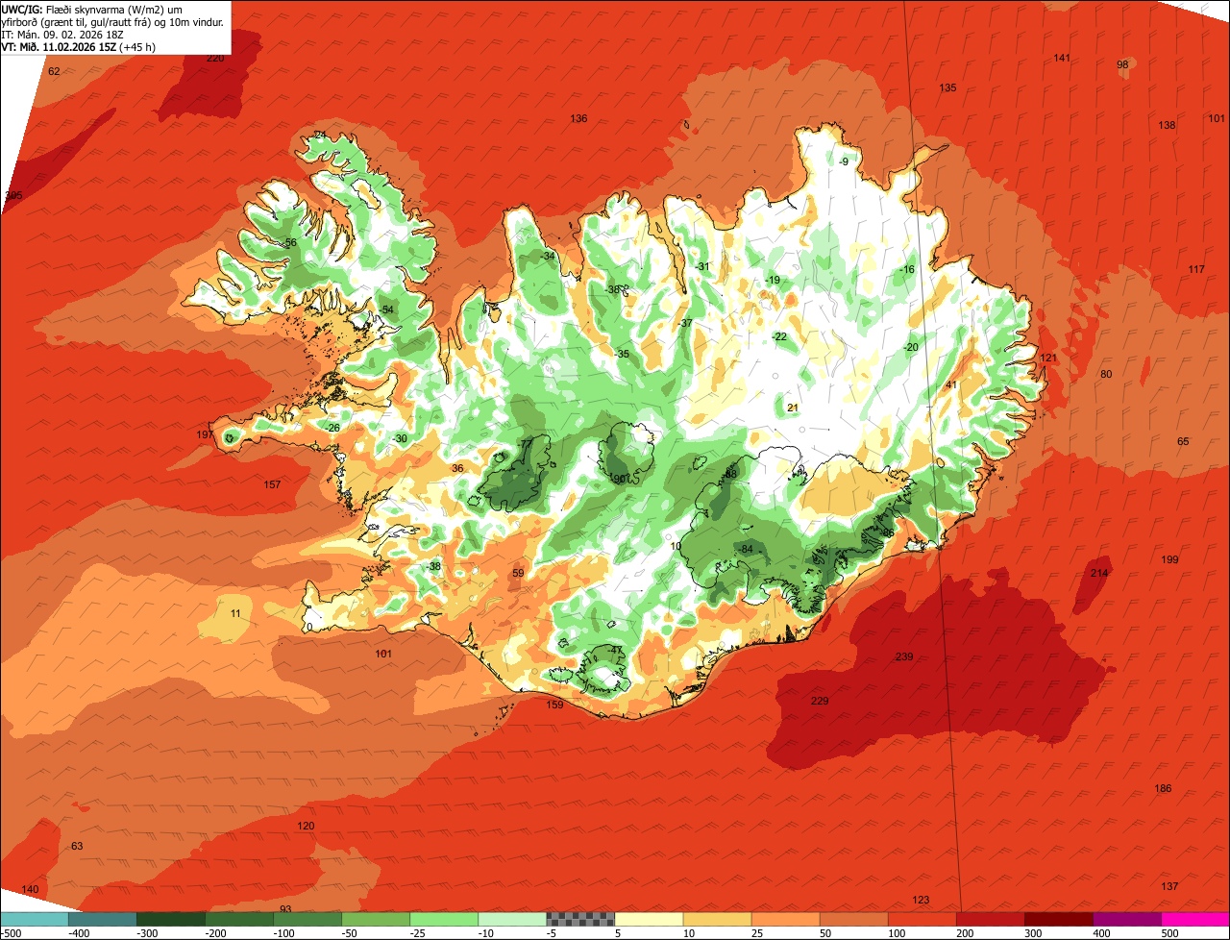Click the title line 'UWC/IG: Flæði skynvarma'
The height and width of the screenshot is (940, 1230).
92,10
